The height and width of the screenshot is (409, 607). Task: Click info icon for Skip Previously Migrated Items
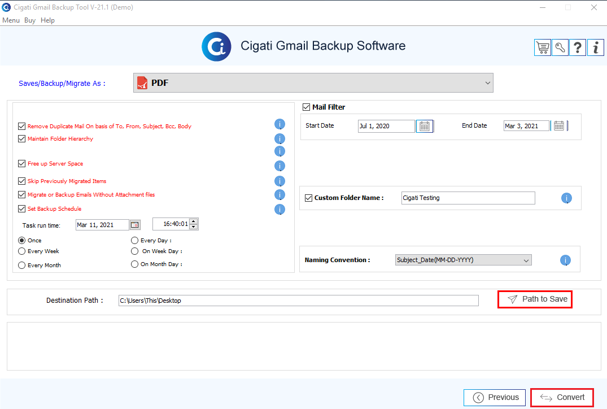tap(280, 181)
